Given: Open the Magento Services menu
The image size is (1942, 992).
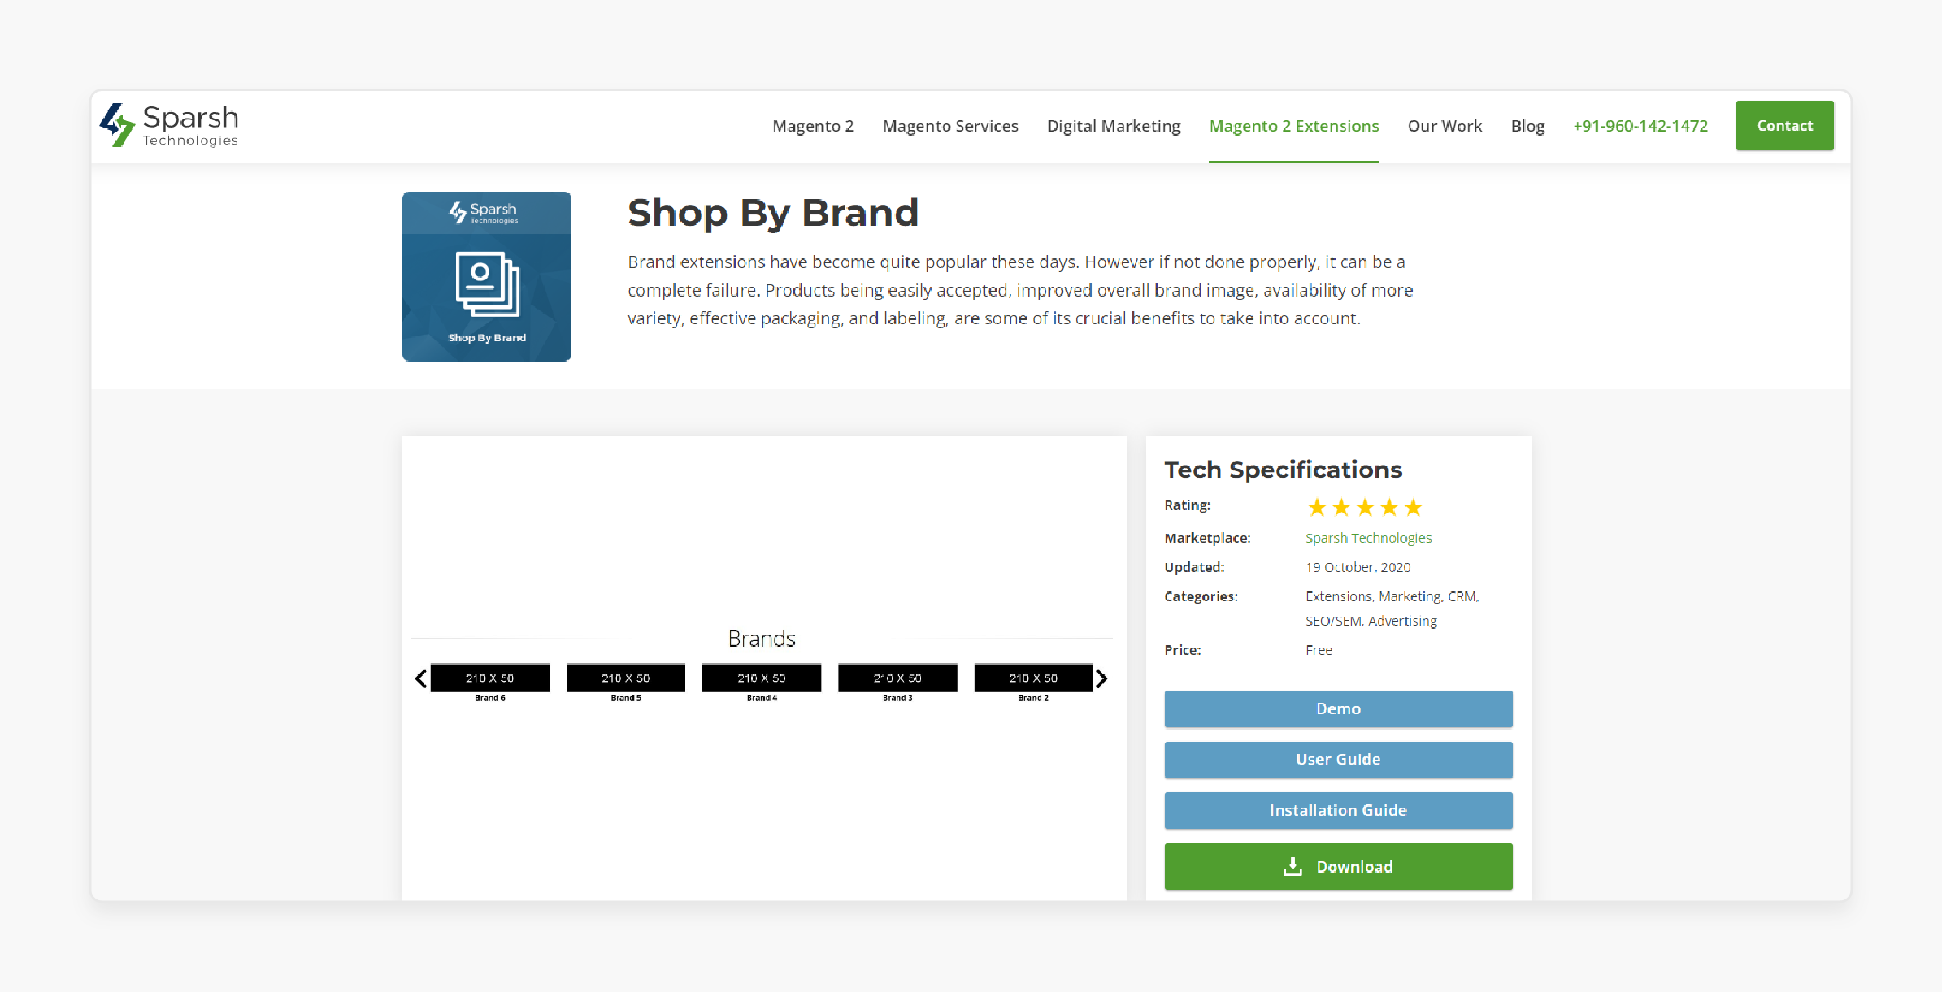Looking at the screenshot, I should (x=950, y=126).
